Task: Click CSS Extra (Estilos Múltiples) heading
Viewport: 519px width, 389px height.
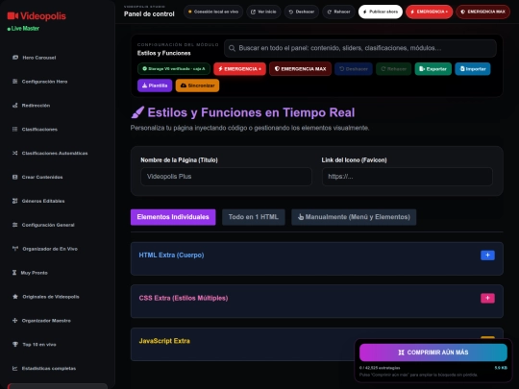Action: pyautogui.click(x=184, y=298)
